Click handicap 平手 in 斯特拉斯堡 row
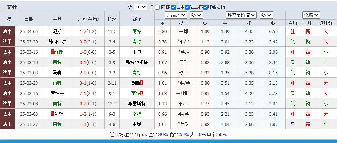 184,62
